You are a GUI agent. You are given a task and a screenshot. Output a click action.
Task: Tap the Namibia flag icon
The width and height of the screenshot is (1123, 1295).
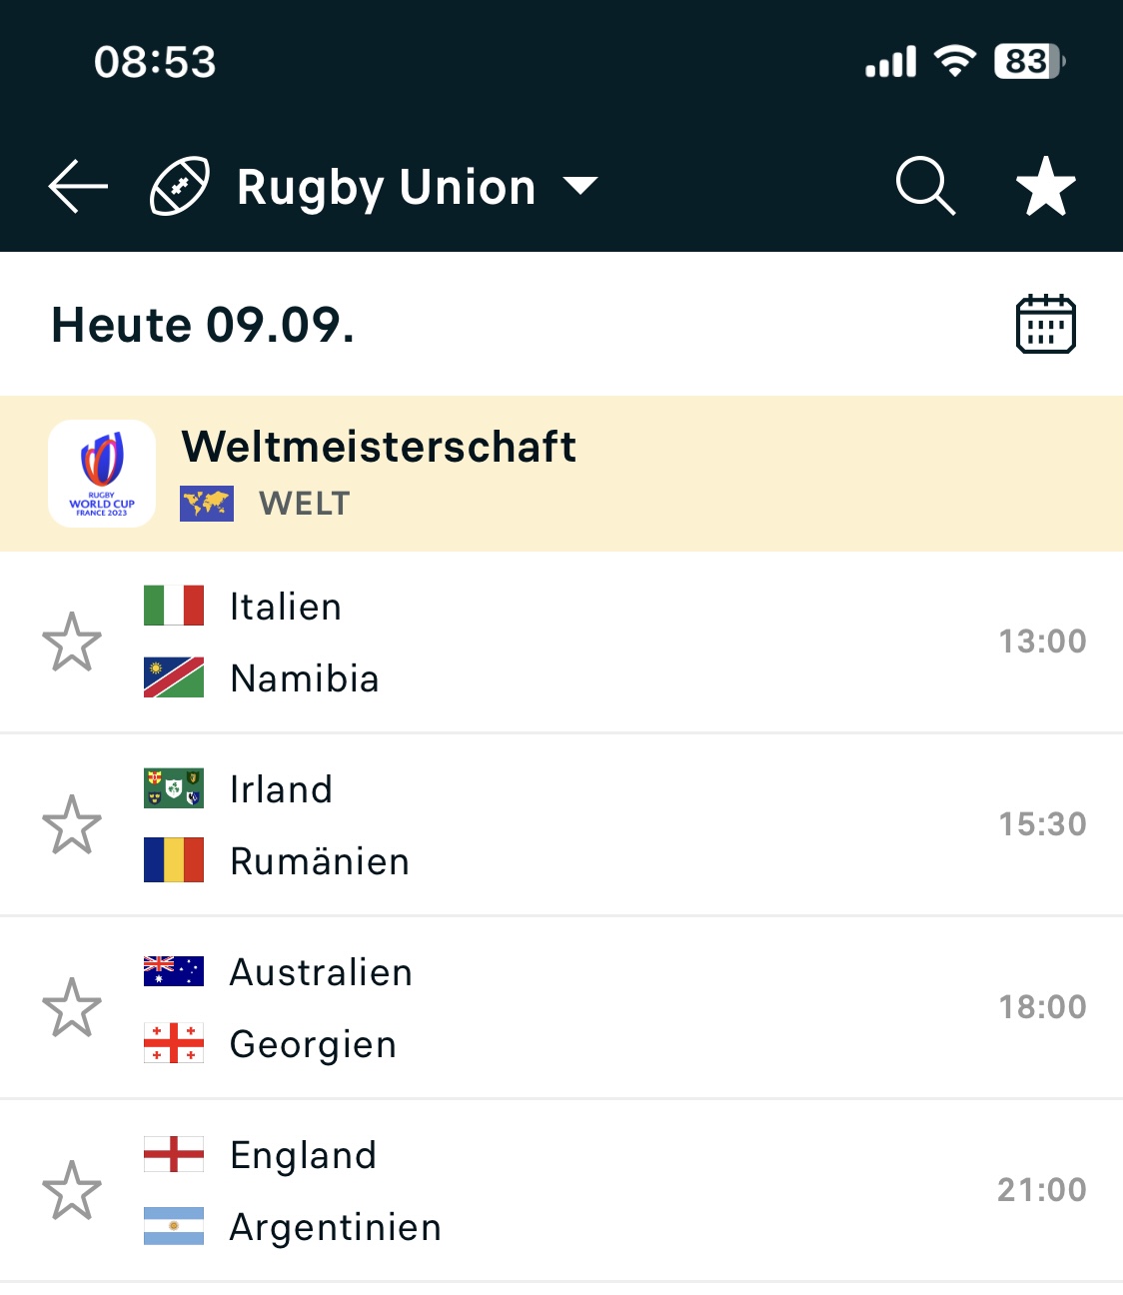point(174,677)
